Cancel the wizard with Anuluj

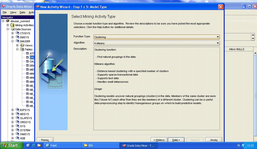pyautogui.click(x=214, y=140)
